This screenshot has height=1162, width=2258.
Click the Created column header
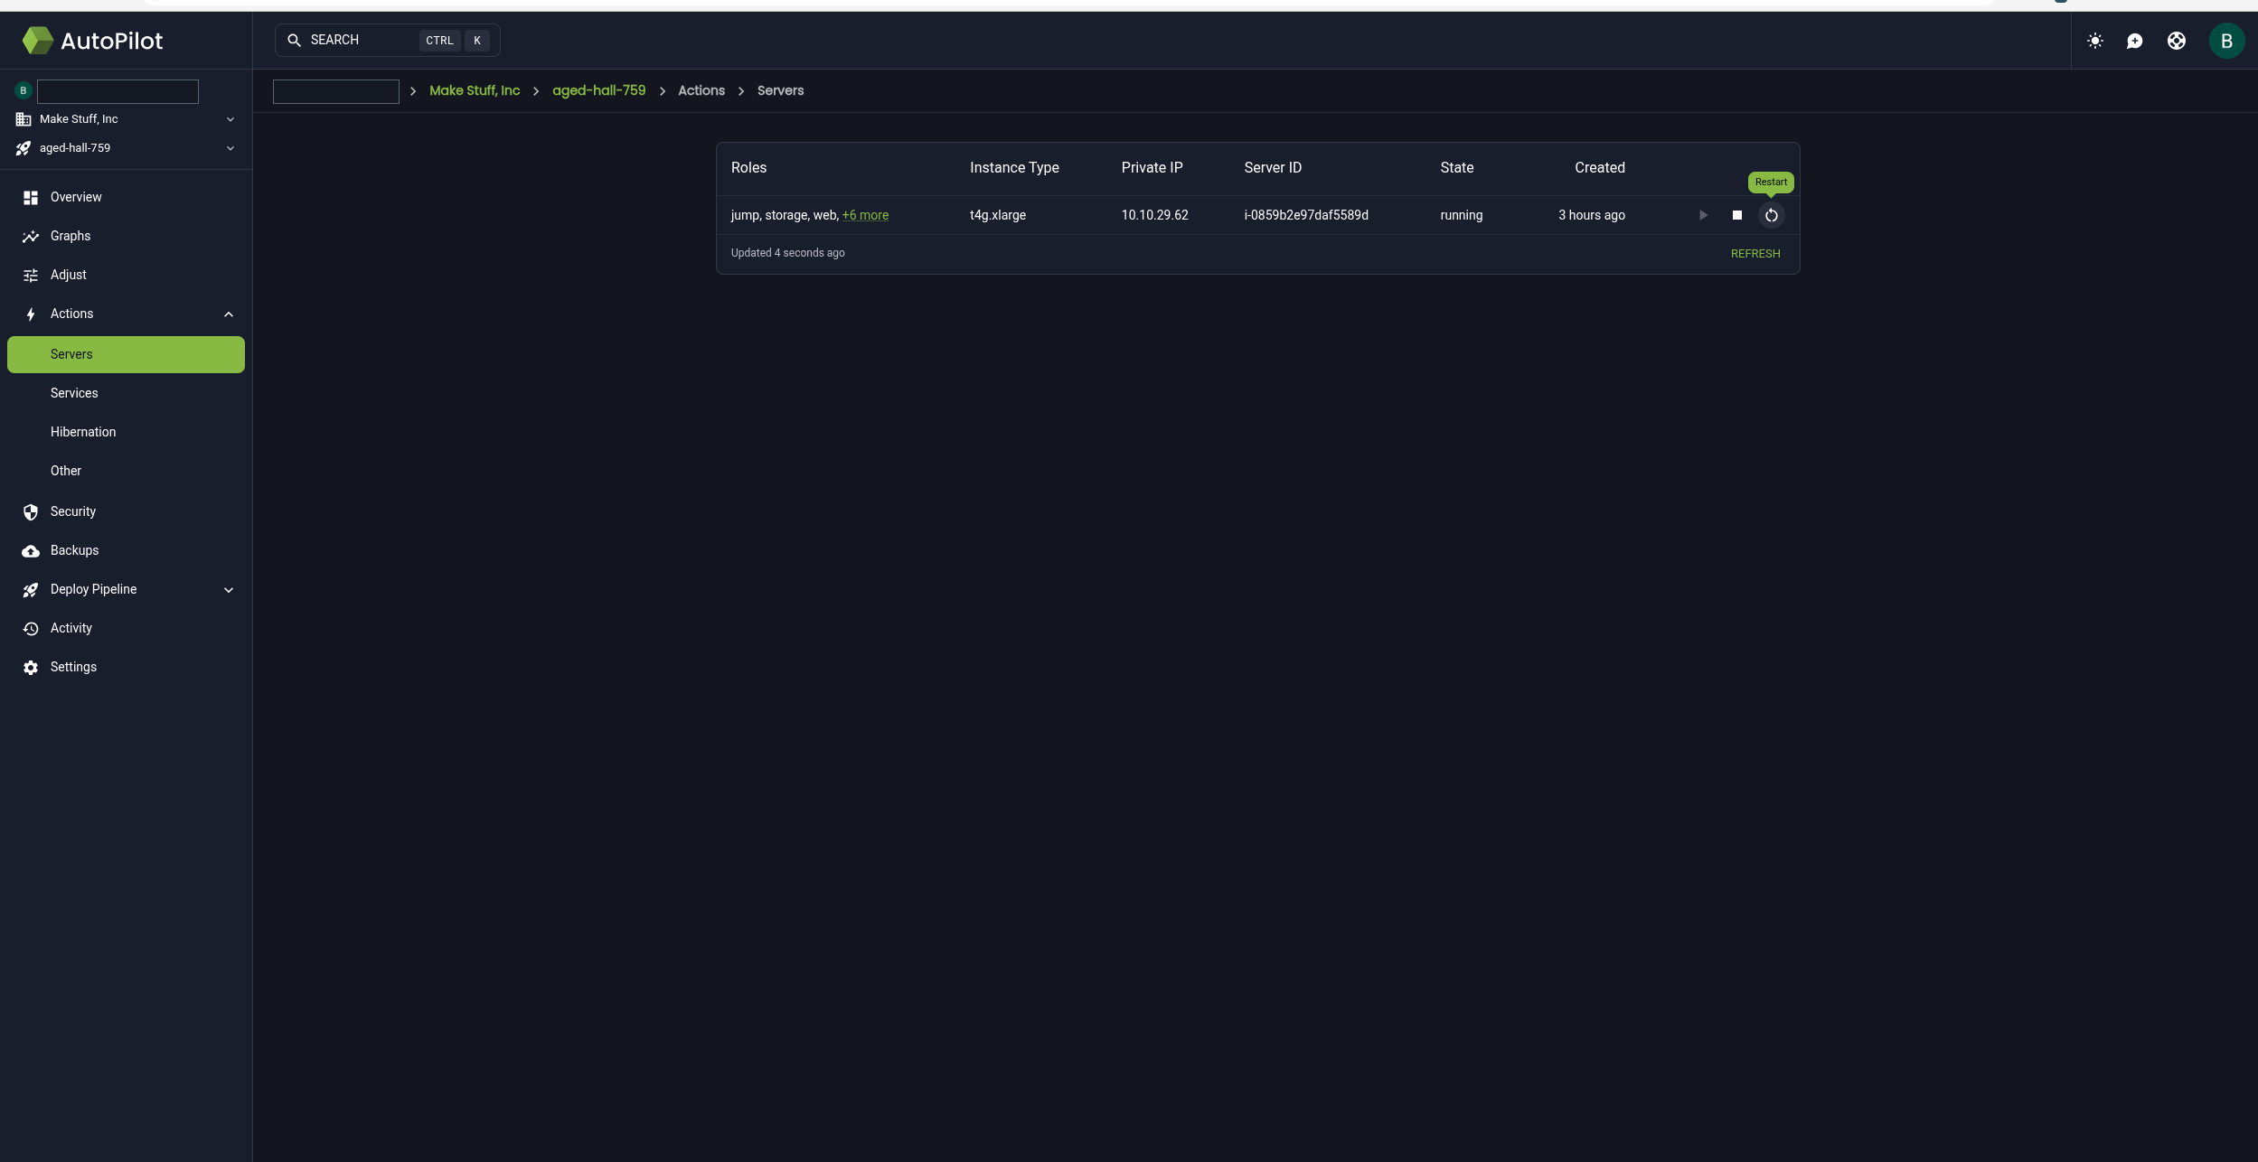1600,168
